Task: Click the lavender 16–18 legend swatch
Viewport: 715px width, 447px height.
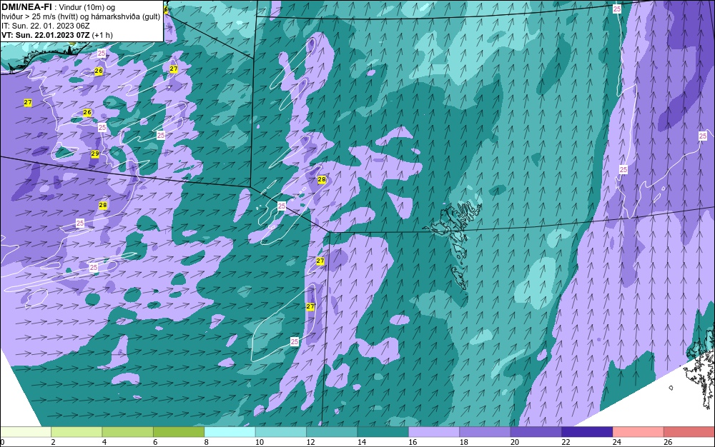Action: pos(434,432)
